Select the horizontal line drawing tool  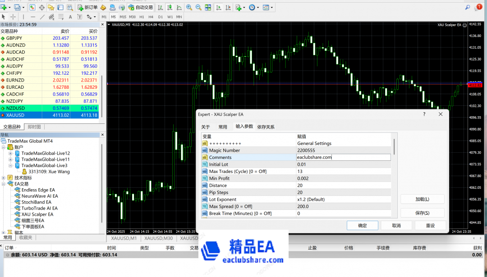[x=33, y=17]
